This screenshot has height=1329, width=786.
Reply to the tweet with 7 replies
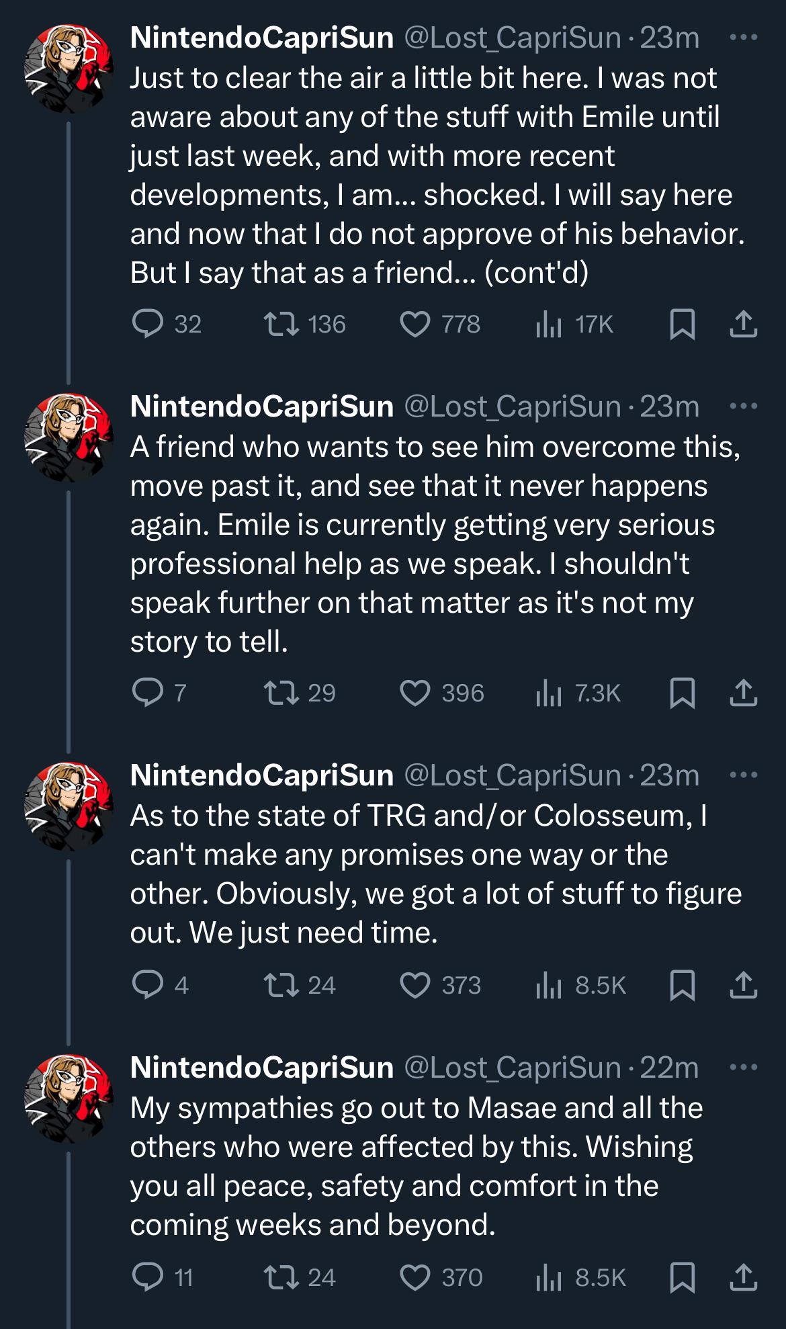pos(145,693)
